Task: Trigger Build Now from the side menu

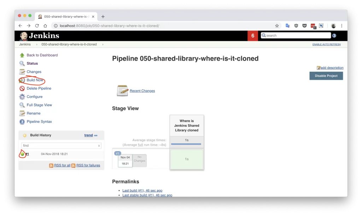Action: coord(35,80)
